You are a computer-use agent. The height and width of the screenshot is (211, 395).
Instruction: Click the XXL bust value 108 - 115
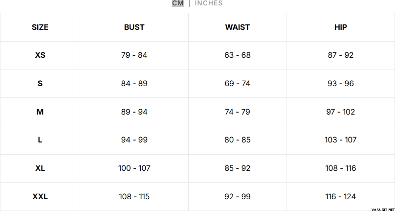134,197
